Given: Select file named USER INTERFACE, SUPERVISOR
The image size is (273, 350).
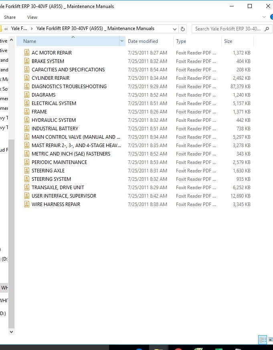Looking at the screenshot, I should [64, 196].
